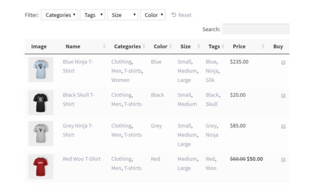The image size is (314, 185).
Task: Sort by Size using header arrows
Action: 199,47
